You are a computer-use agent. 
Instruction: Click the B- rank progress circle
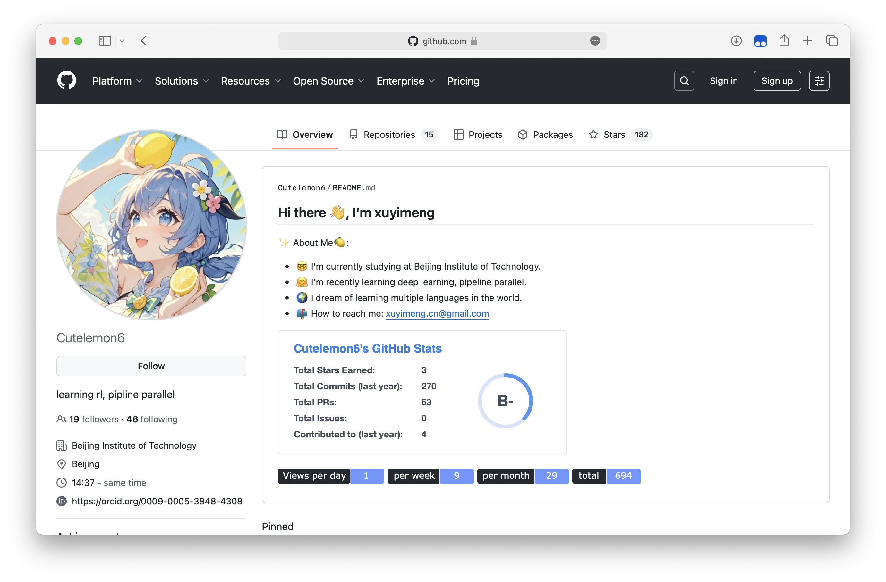[505, 401]
